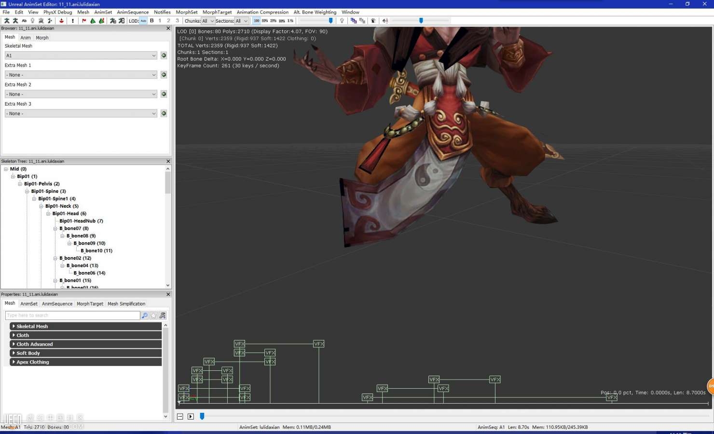
Task: Open the Chunks dropdown
Action: tap(208, 21)
